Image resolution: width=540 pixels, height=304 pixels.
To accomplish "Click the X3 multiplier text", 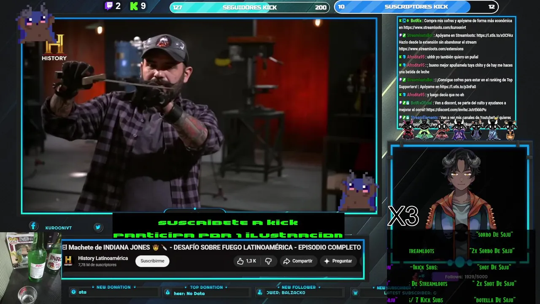I will click(403, 216).
